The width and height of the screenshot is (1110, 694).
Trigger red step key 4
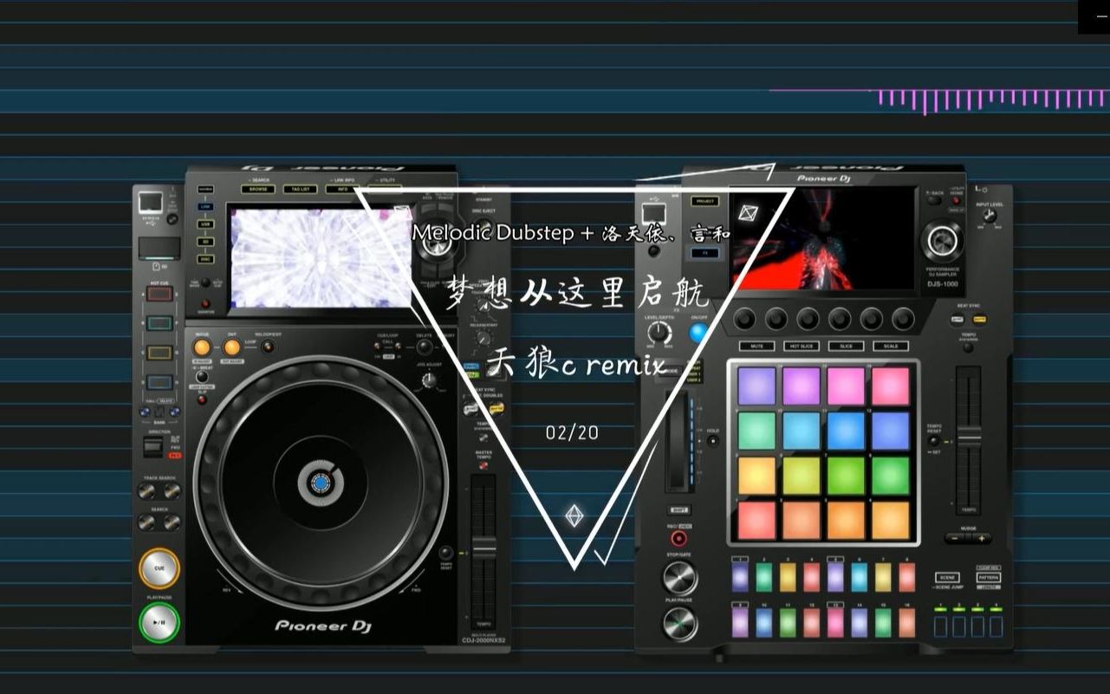(x=811, y=577)
